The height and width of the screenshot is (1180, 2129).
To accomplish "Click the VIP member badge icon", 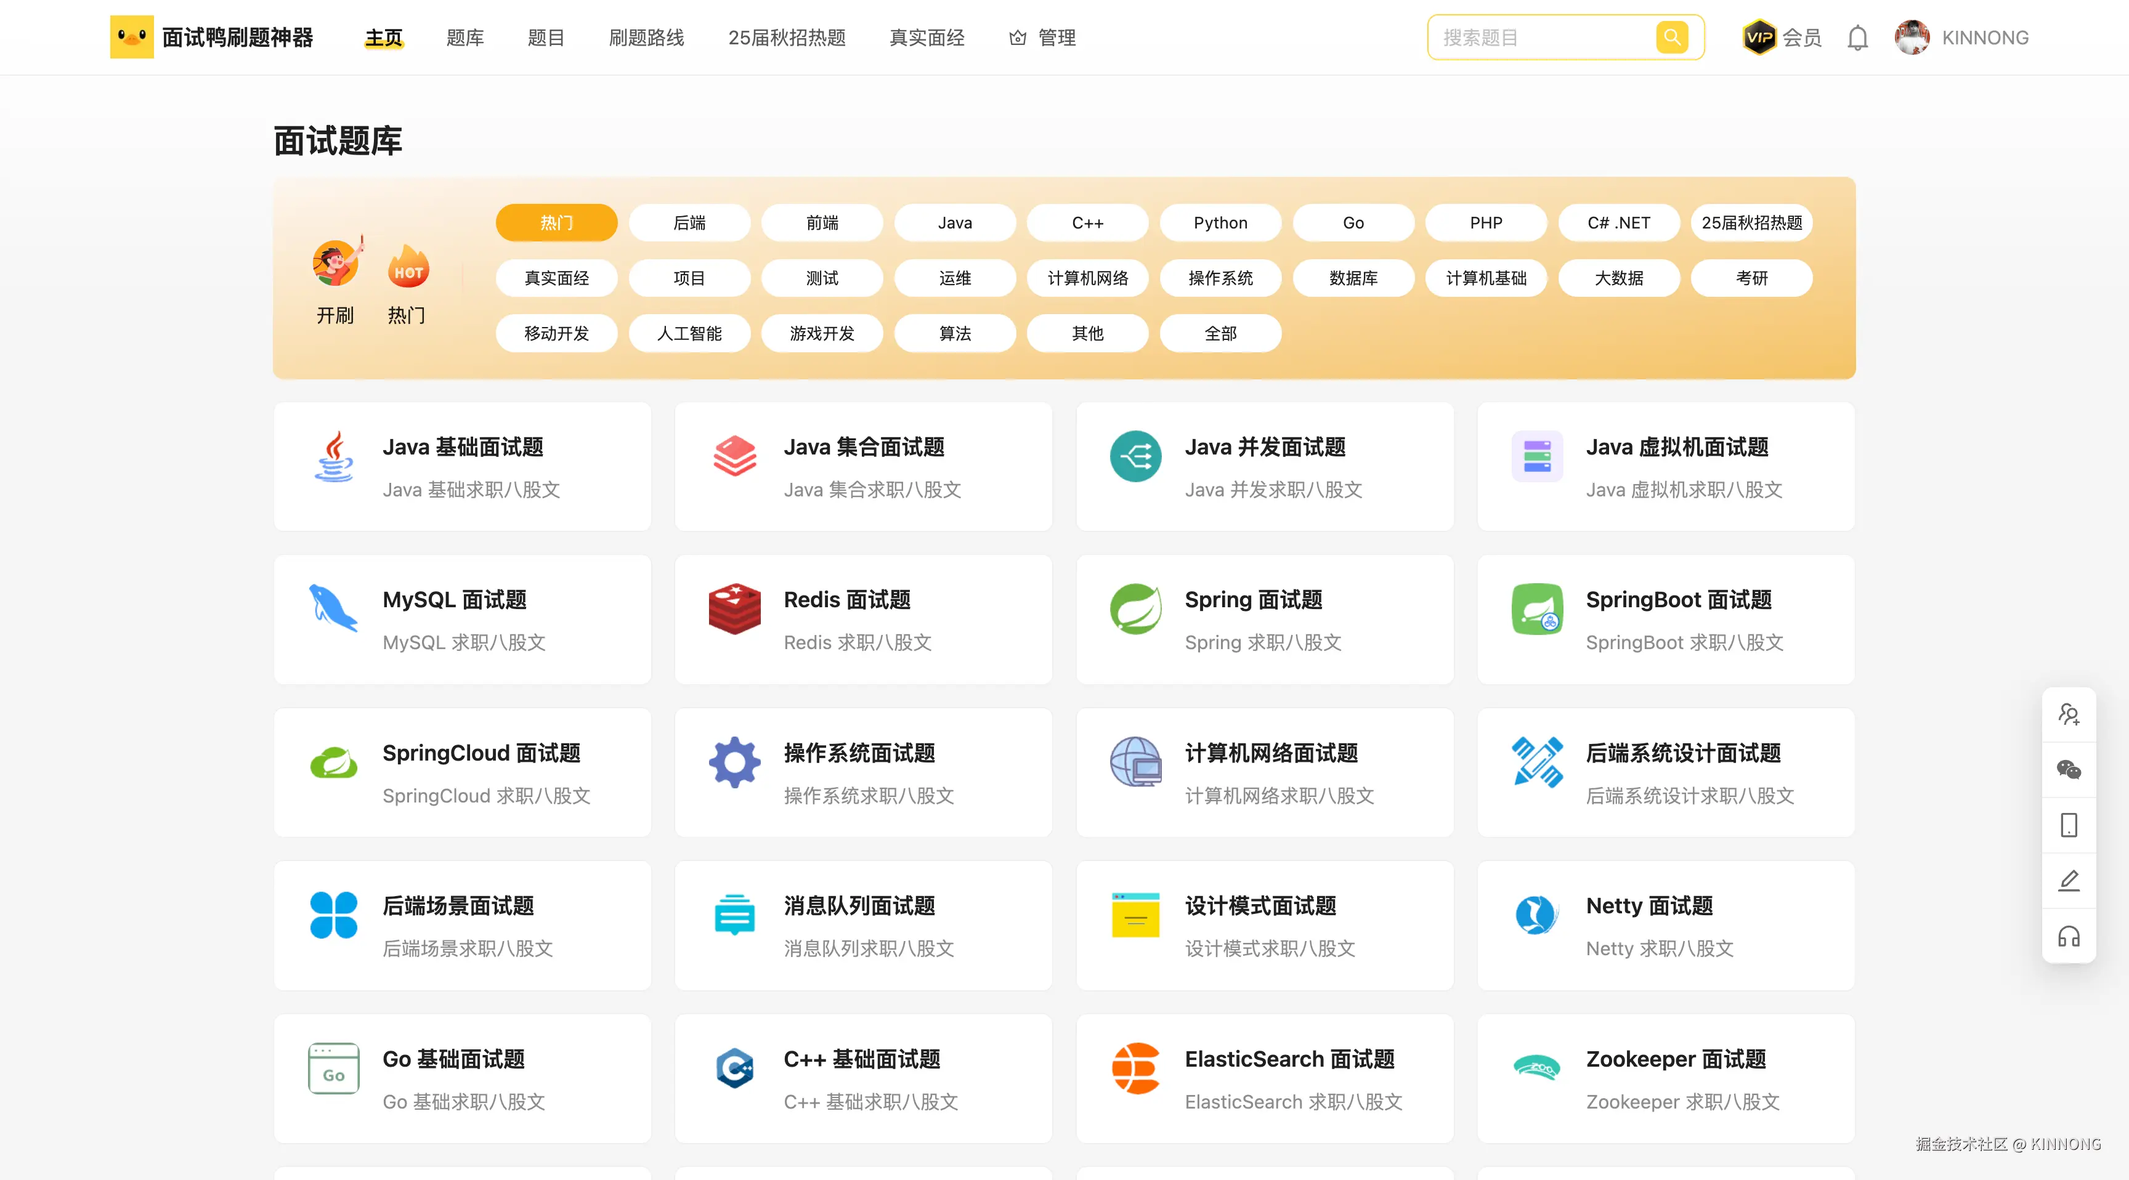I will point(1759,37).
